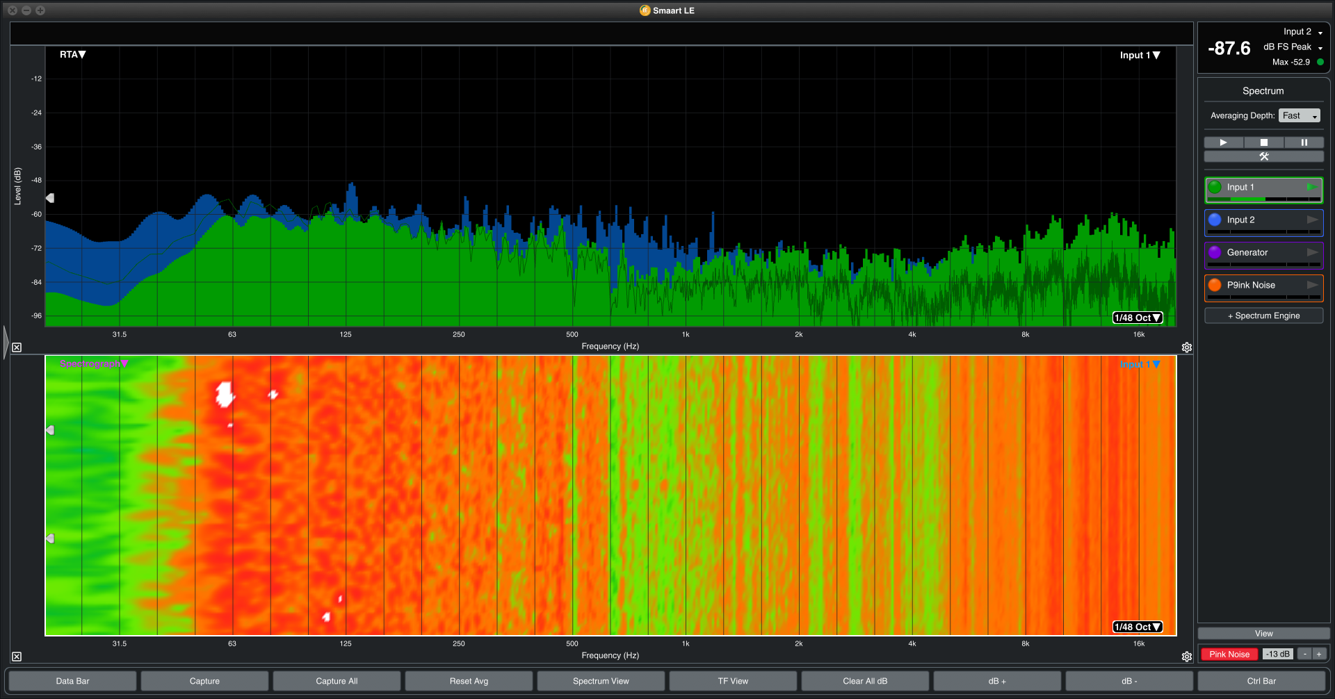Click the purple Generator color circle
This screenshot has height=699, width=1335.
[1215, 252]
